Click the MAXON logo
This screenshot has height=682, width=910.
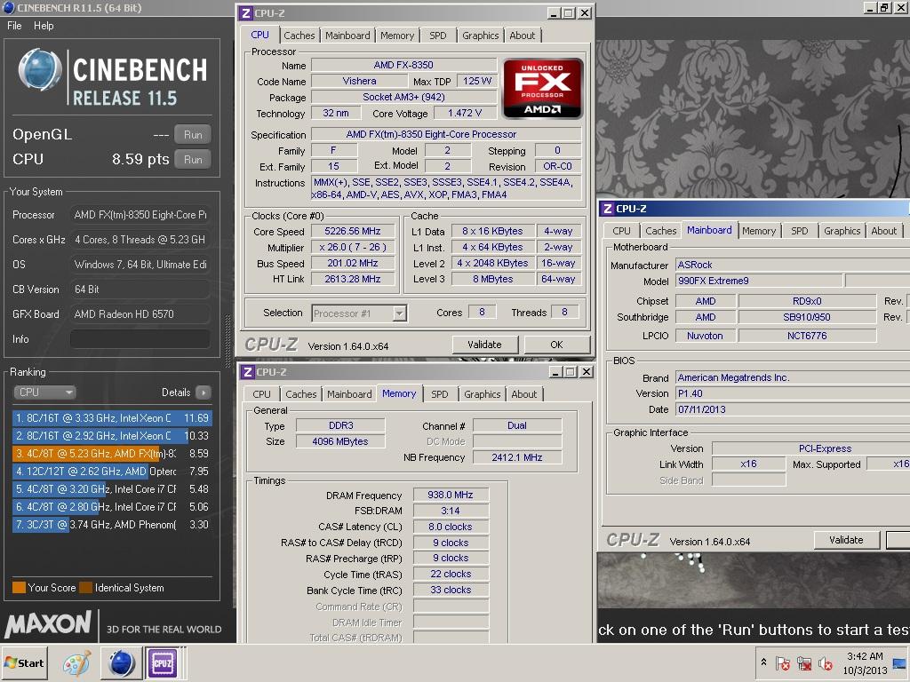tap(48, 624)
